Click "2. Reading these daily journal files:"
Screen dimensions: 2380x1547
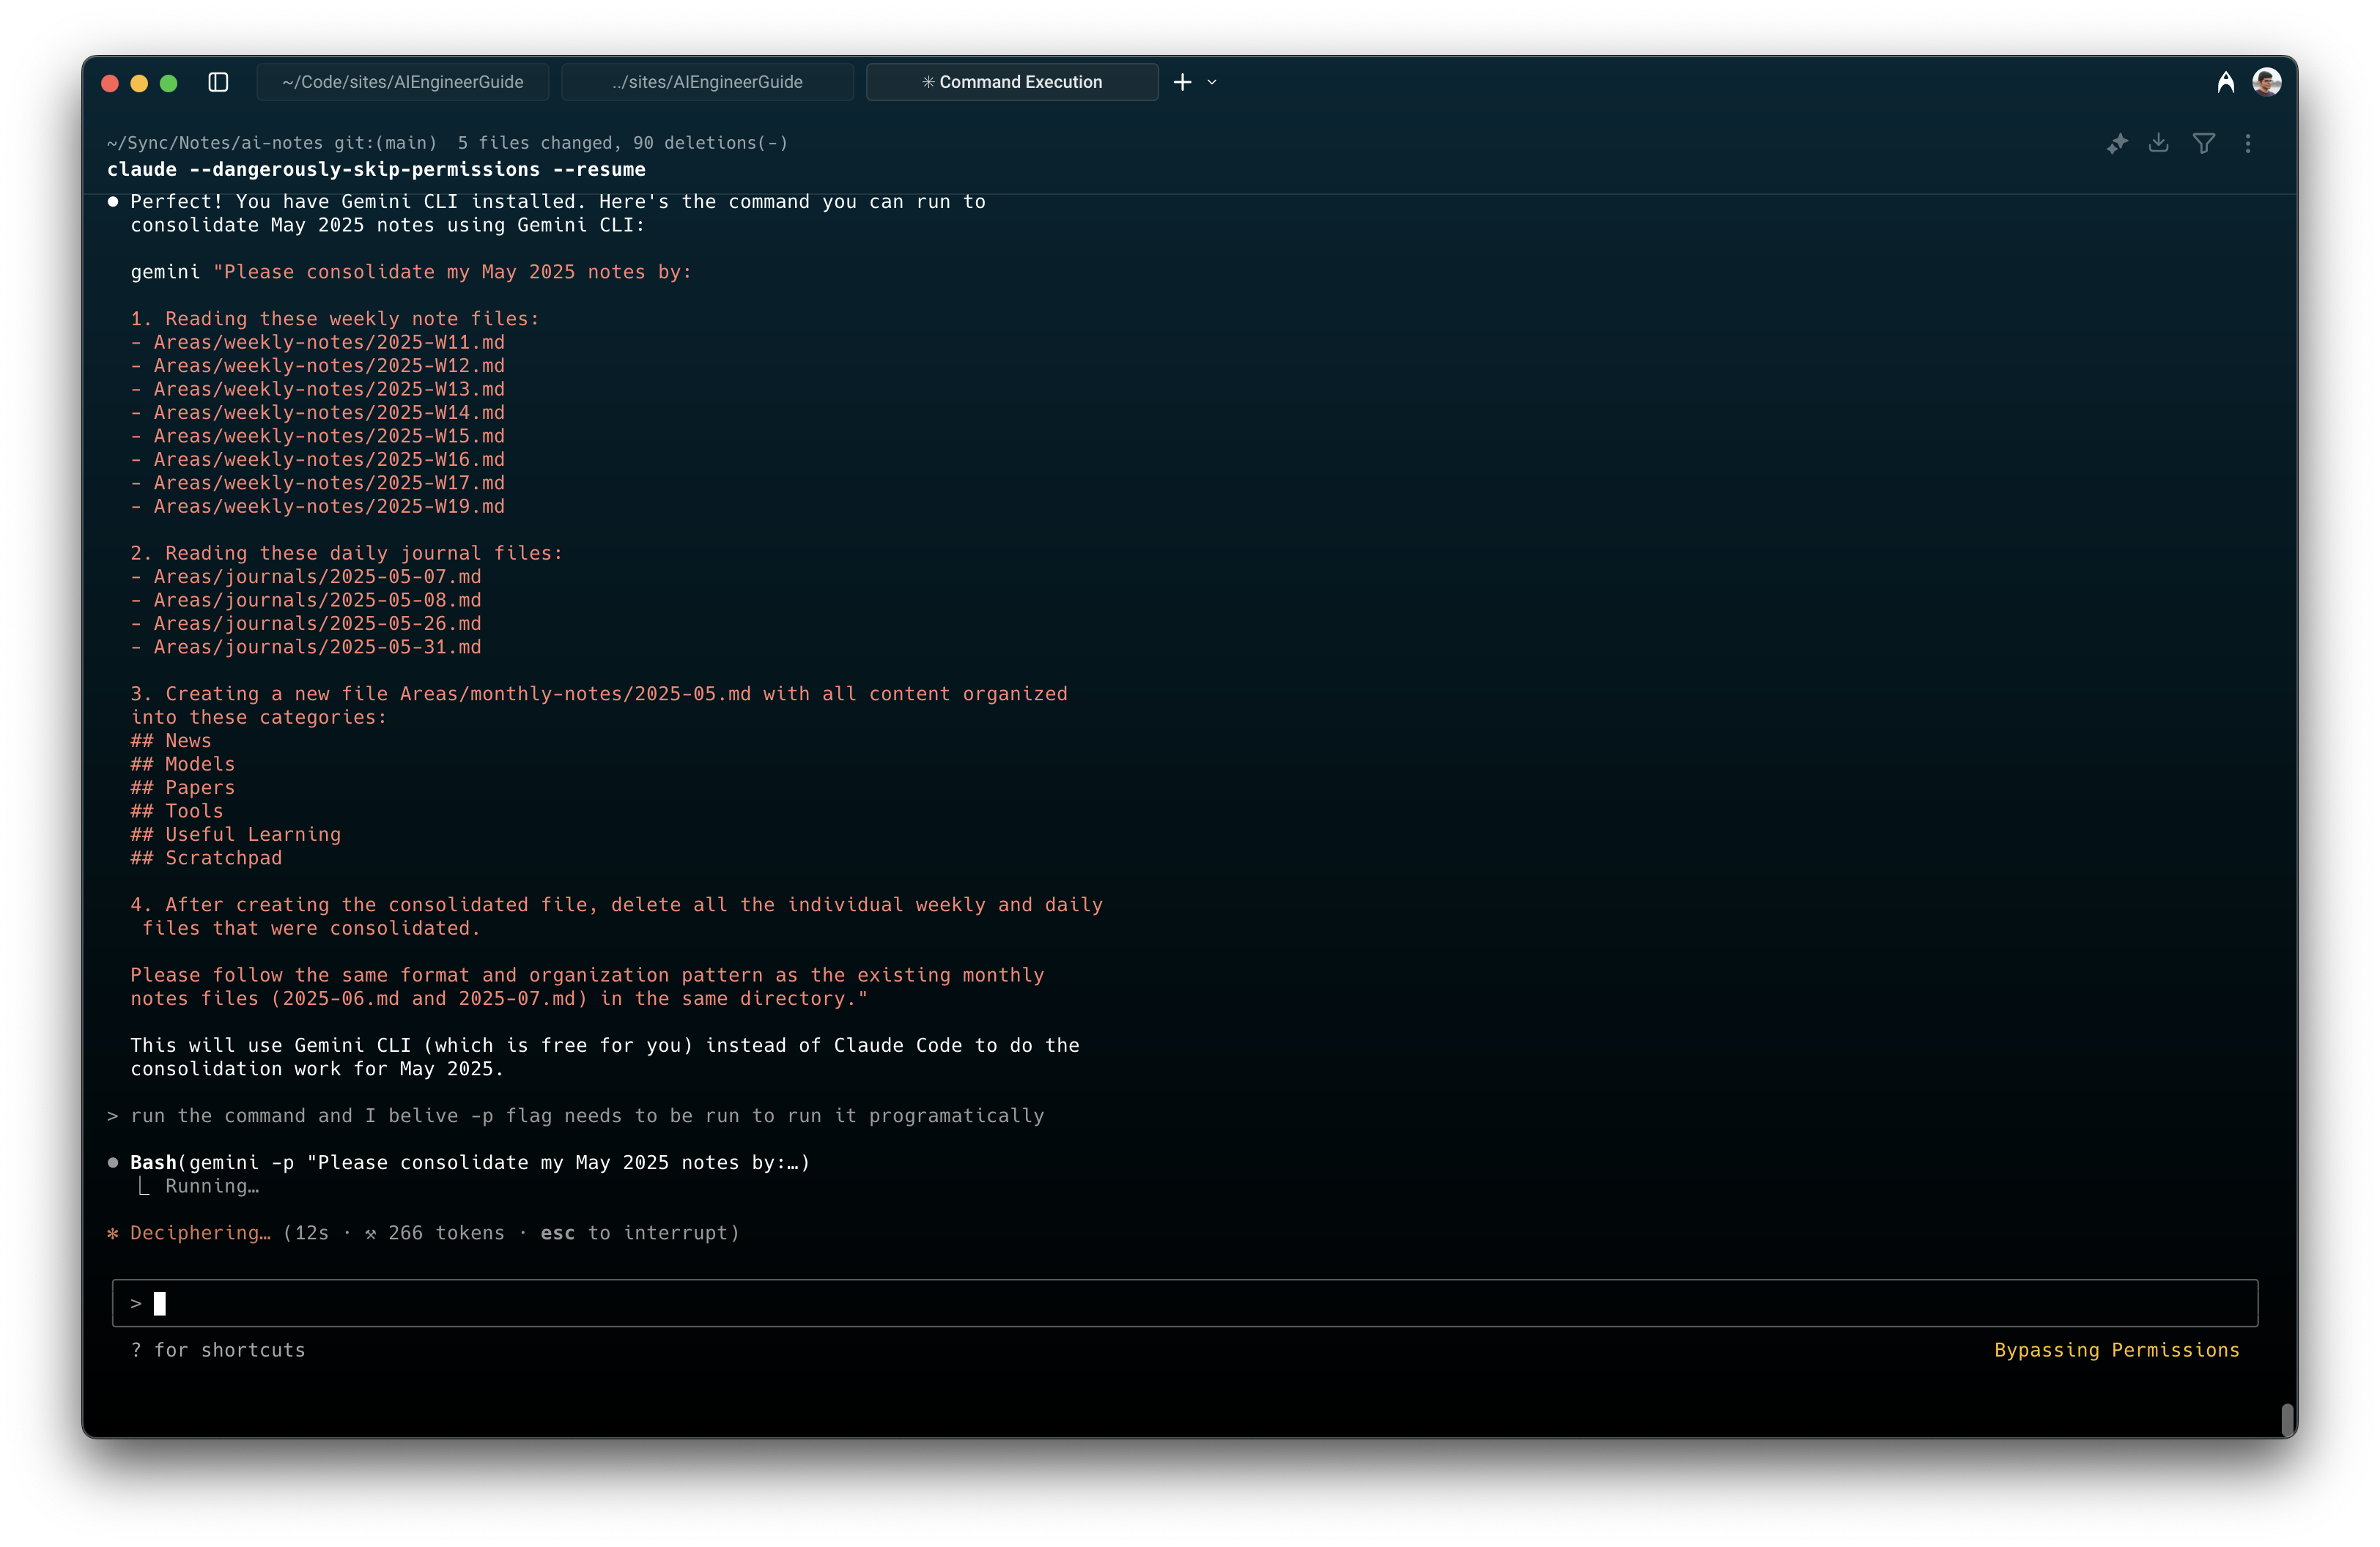(347, 554)
